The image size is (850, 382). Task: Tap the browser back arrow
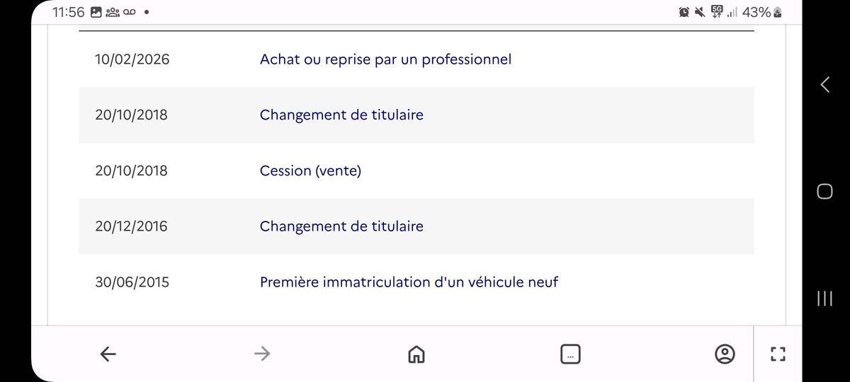pos(108,354)
